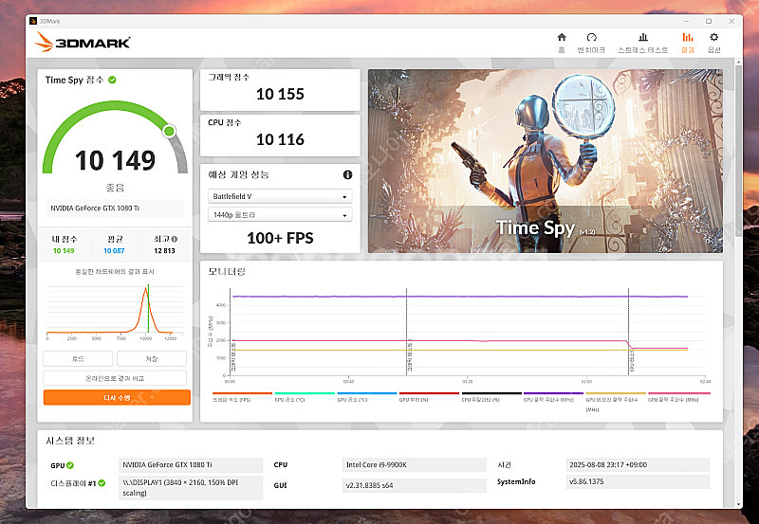This screenshot has width=759, height=524.
Task: Click average score value 10 087
Action: tap(114, 250)
